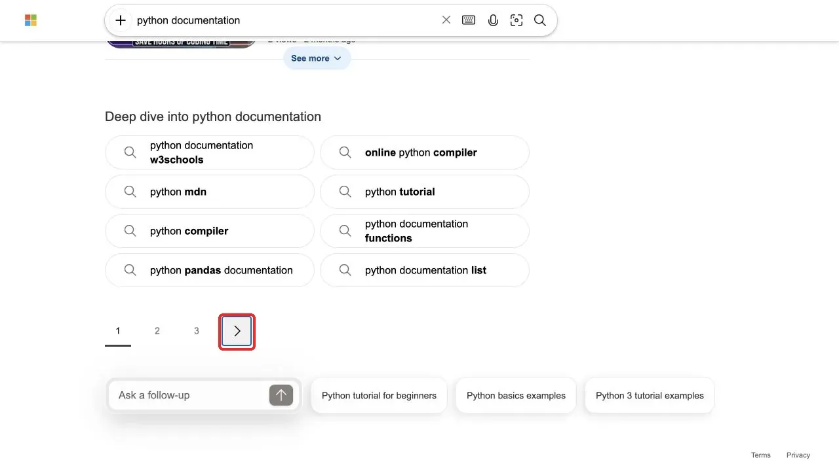Viewport: 839px width, 471px height.
Task: Choose the python mdn suggestion
Action: 210,192
